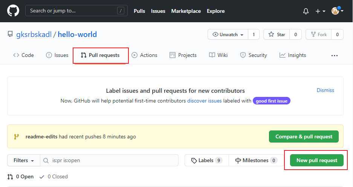Click the play icon on Actions tab
353x187 pixels.
tap(134, 55)
